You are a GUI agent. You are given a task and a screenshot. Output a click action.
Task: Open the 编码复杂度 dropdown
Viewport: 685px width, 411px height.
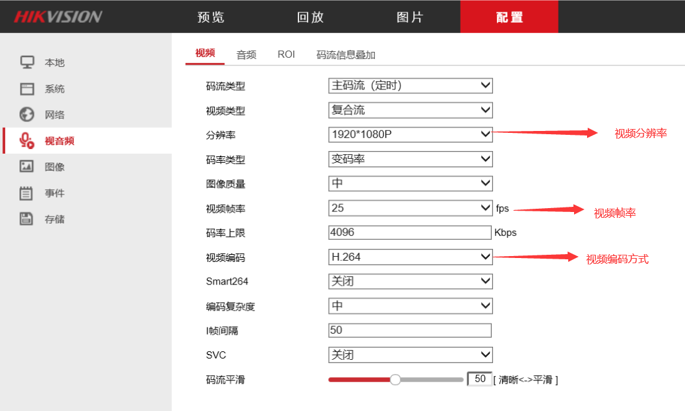tap(410, 306)
